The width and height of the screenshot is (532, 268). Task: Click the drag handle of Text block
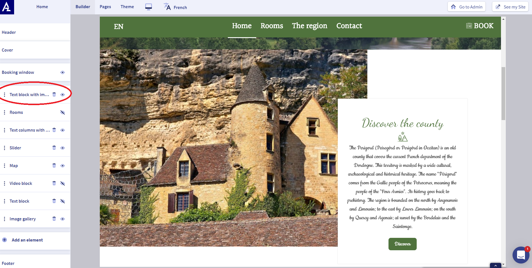[5, 201]
